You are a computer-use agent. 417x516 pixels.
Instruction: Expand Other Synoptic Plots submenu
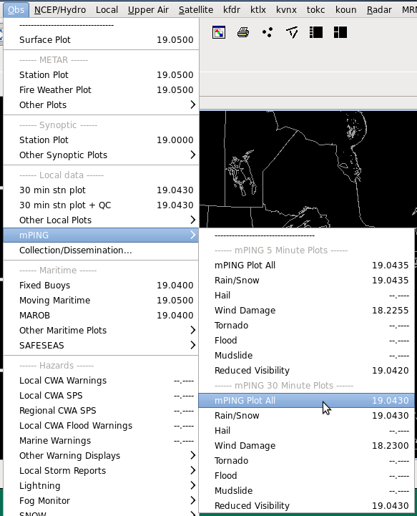pyautogui.click(x=101, y=155)
